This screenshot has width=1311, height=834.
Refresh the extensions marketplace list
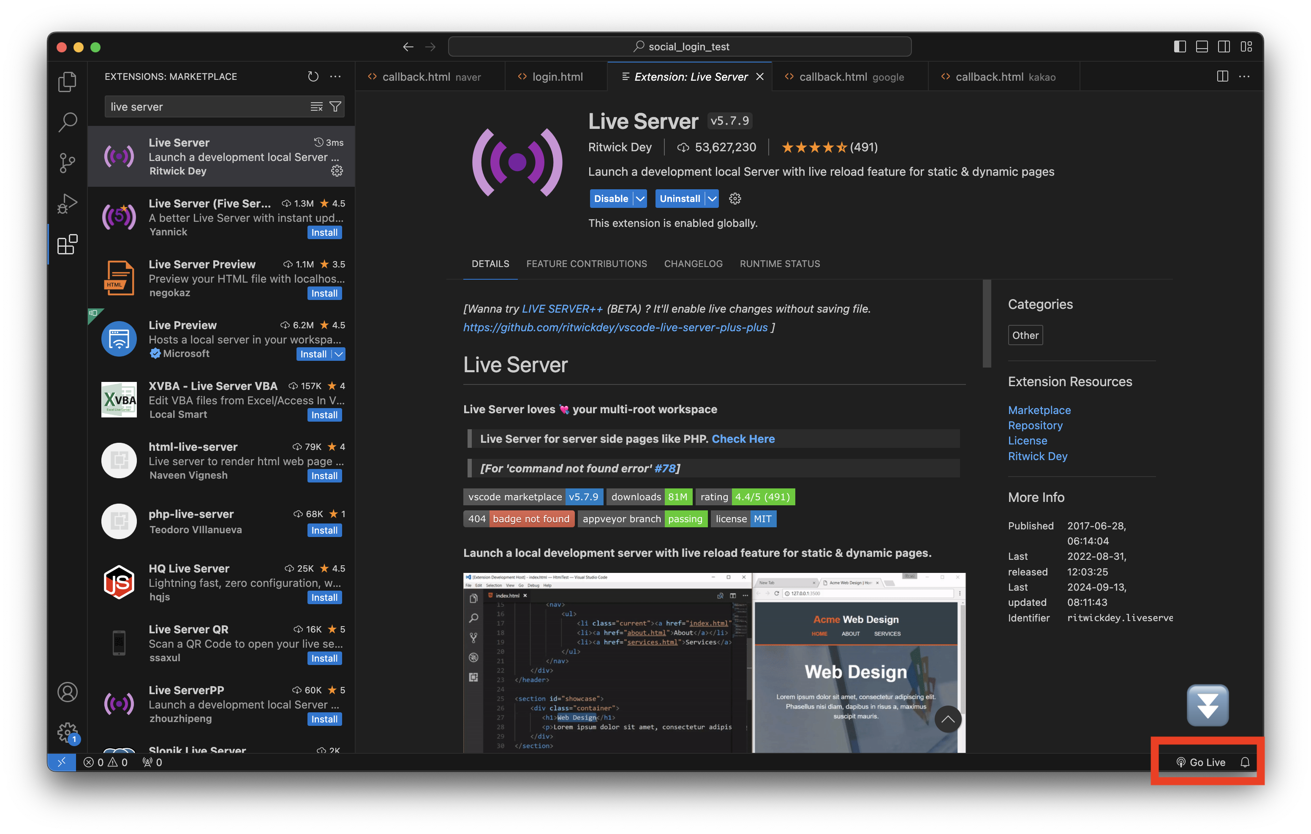[x=313, y=77]
